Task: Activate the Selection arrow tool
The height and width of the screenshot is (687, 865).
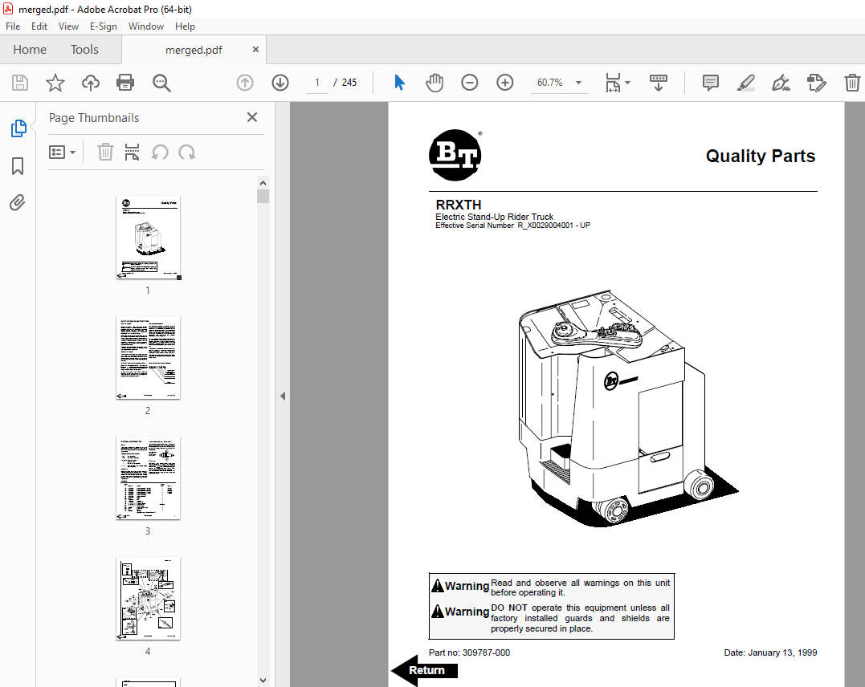Action: (x=399, y=83)
